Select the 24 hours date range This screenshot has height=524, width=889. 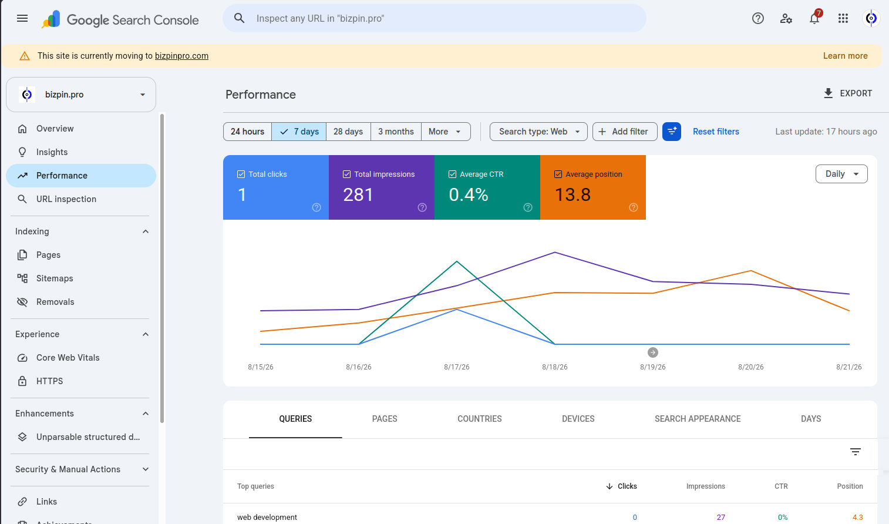tap(247, 132)
